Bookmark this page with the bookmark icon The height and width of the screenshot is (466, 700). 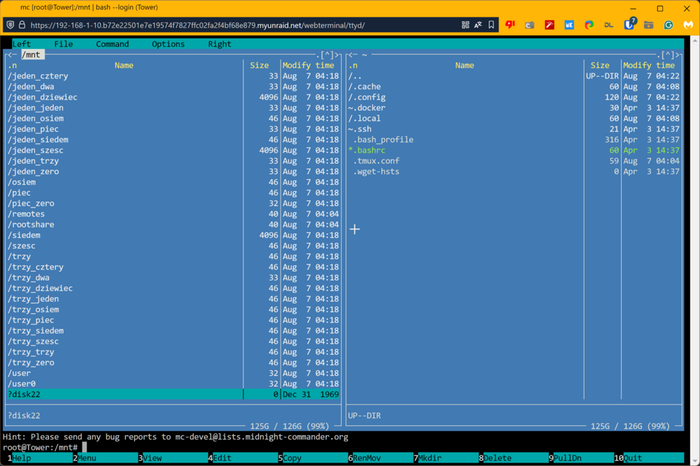pos(491,25)
